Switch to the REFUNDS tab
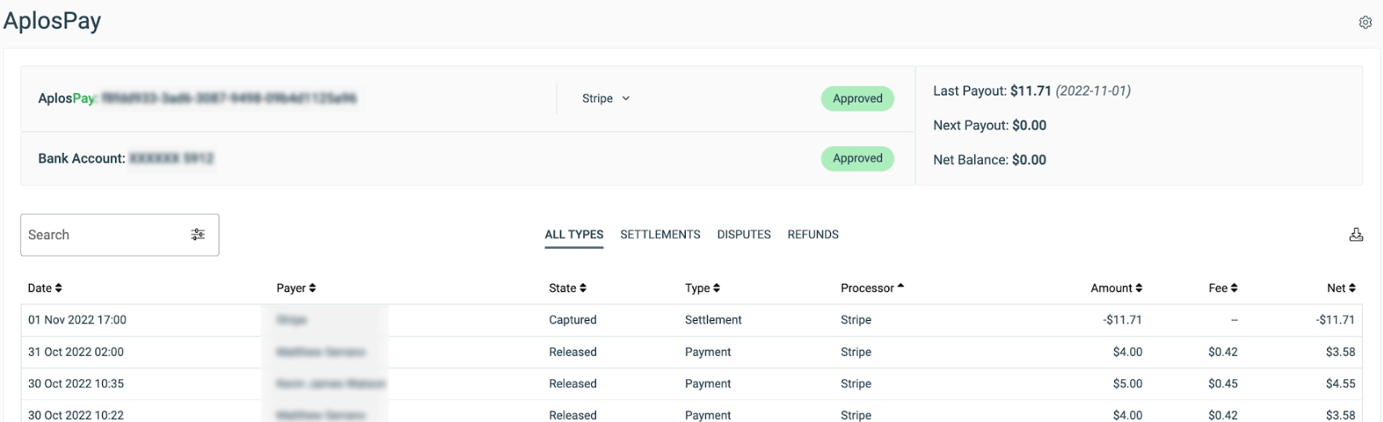The width and height of the screenshot is (1383, 422). [813, 234]
